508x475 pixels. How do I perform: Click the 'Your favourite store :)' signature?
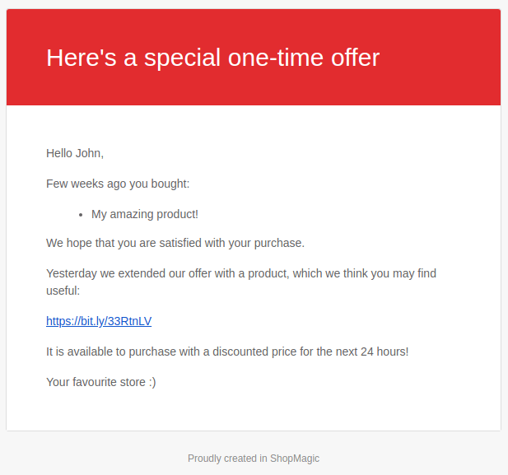pyautogui.click(x=101, y=382)
